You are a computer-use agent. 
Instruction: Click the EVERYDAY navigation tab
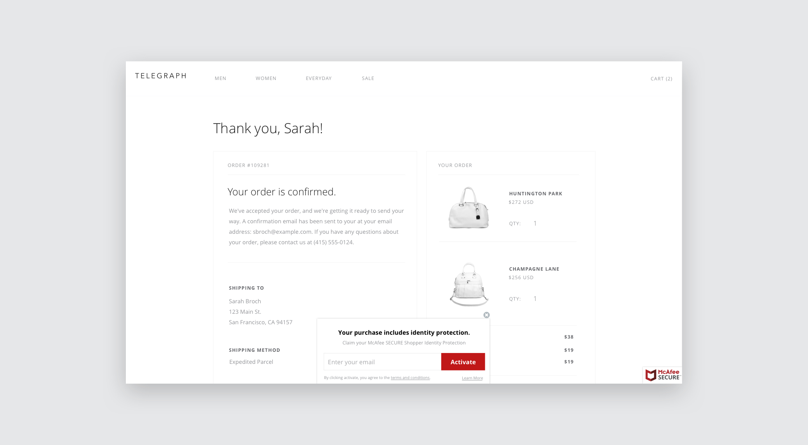[x=319, y=78]
